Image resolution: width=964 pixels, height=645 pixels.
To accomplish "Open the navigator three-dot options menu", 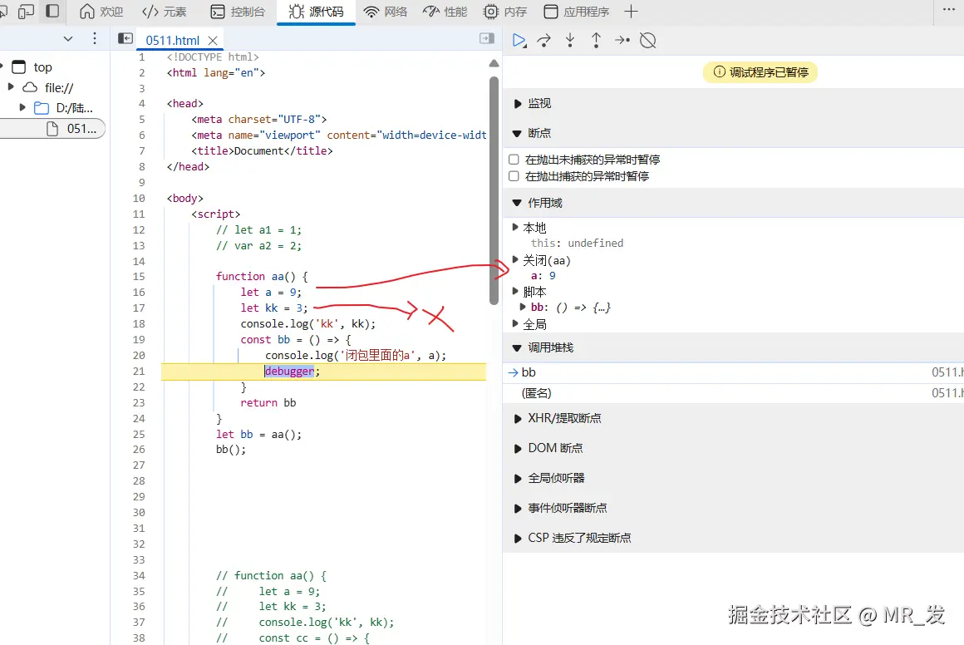I will [x=94, y=39].
